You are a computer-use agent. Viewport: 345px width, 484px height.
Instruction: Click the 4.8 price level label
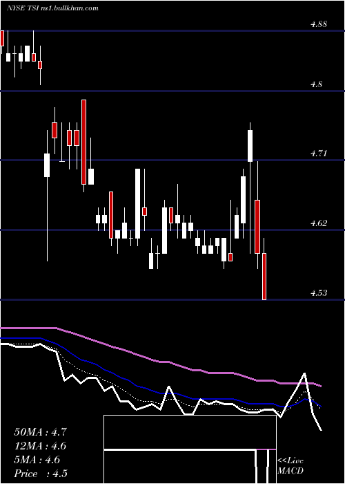[316, 84]
